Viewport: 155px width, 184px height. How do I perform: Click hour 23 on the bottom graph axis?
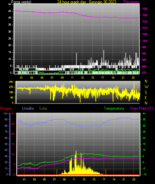pyautogui.click(x=134, y=179)
